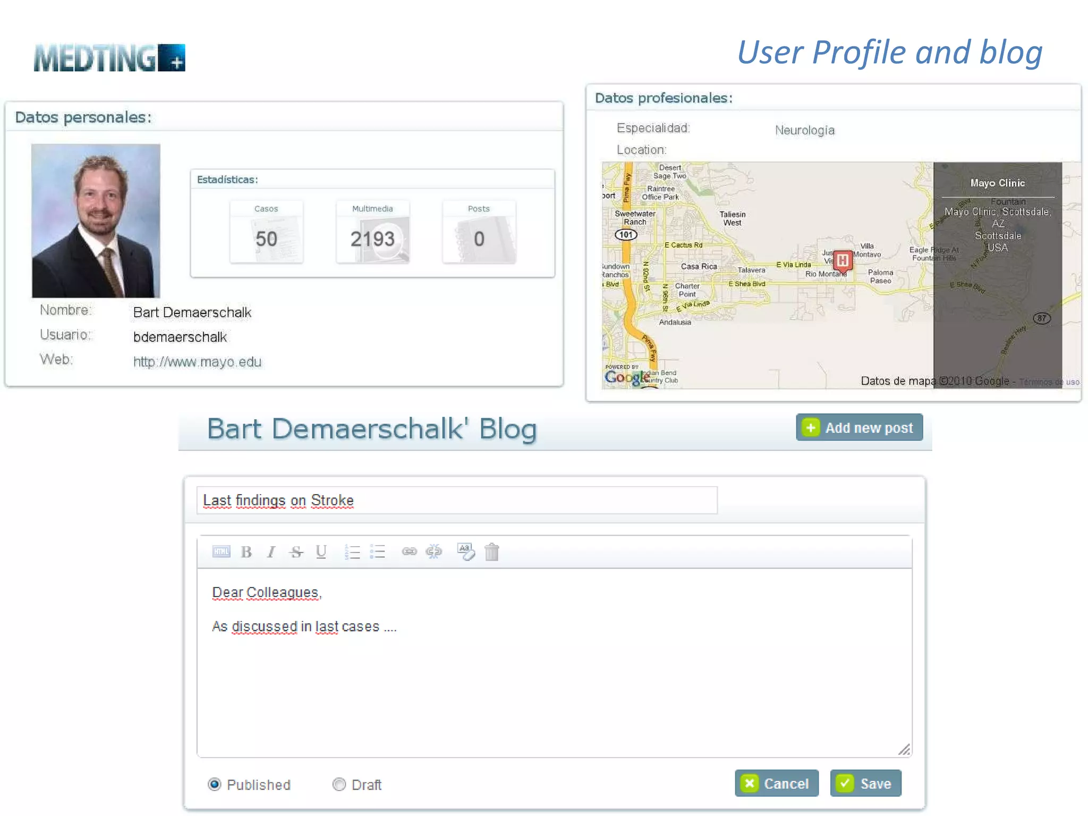Cancel the blog post
Viewport: 1088px width, 816px height.
pyautogui.click(x=776, y=783)
